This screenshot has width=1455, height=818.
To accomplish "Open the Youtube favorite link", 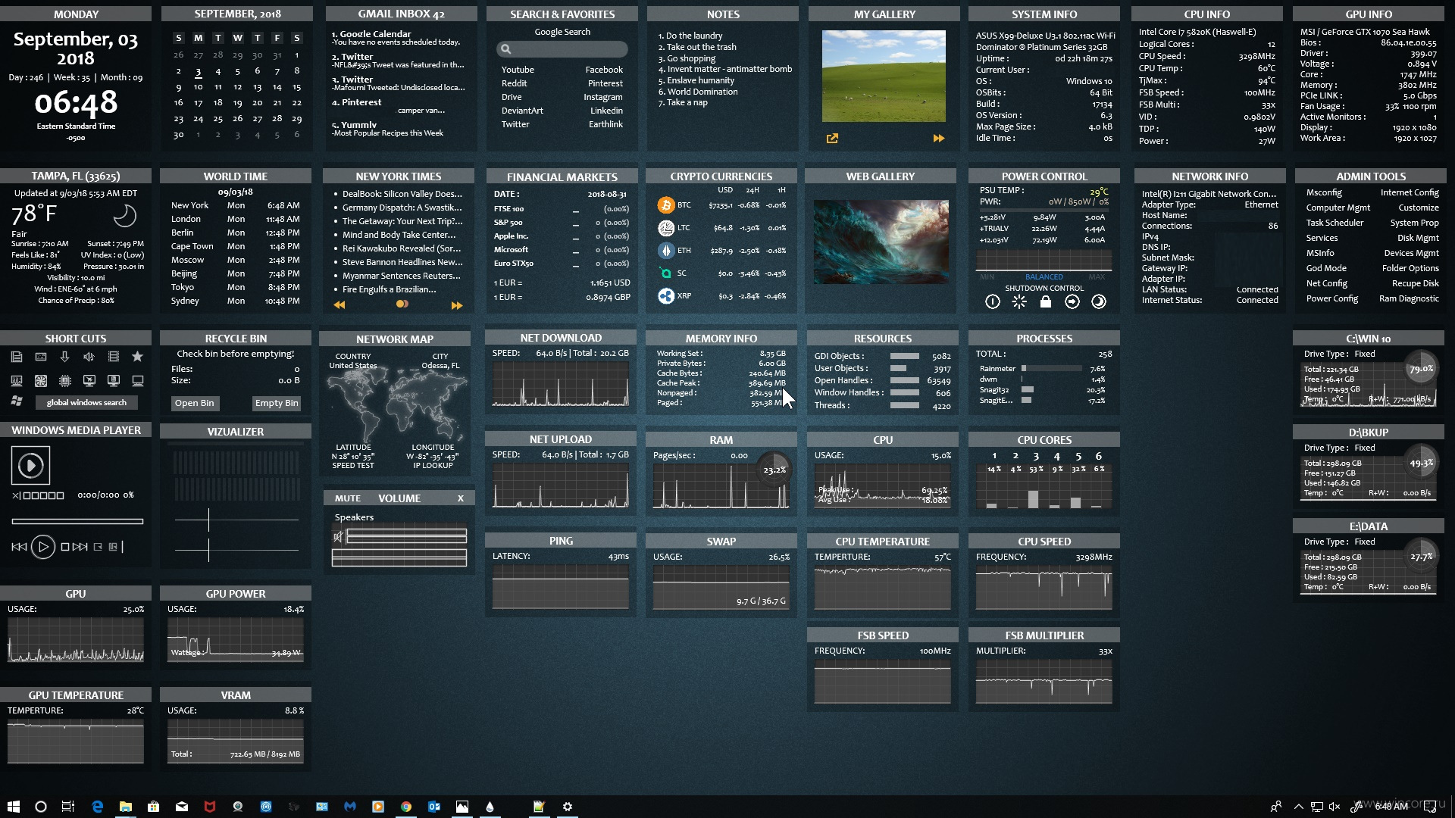I will 518,70.
